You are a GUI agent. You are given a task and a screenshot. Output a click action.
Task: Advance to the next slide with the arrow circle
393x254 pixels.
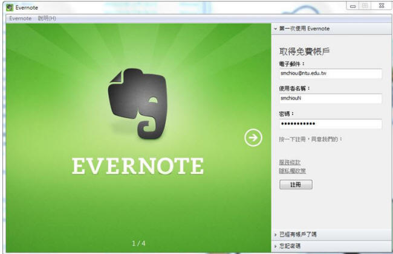(x=253, y=138)
